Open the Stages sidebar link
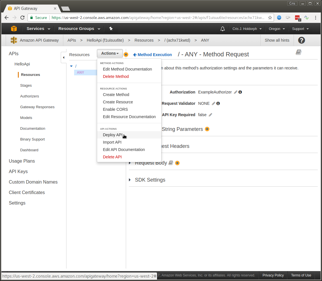 coord(26,86)
